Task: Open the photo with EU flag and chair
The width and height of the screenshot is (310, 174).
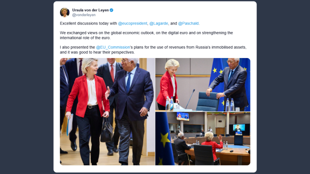Action: click(203, 84)
